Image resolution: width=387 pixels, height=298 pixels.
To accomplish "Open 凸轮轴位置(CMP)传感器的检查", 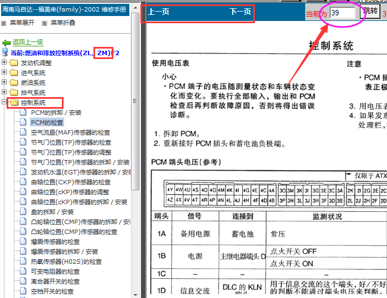I will pyautogui.click(x=74, y=232).
